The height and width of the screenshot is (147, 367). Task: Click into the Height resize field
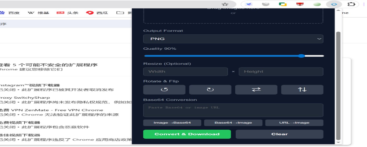(281, 71)
